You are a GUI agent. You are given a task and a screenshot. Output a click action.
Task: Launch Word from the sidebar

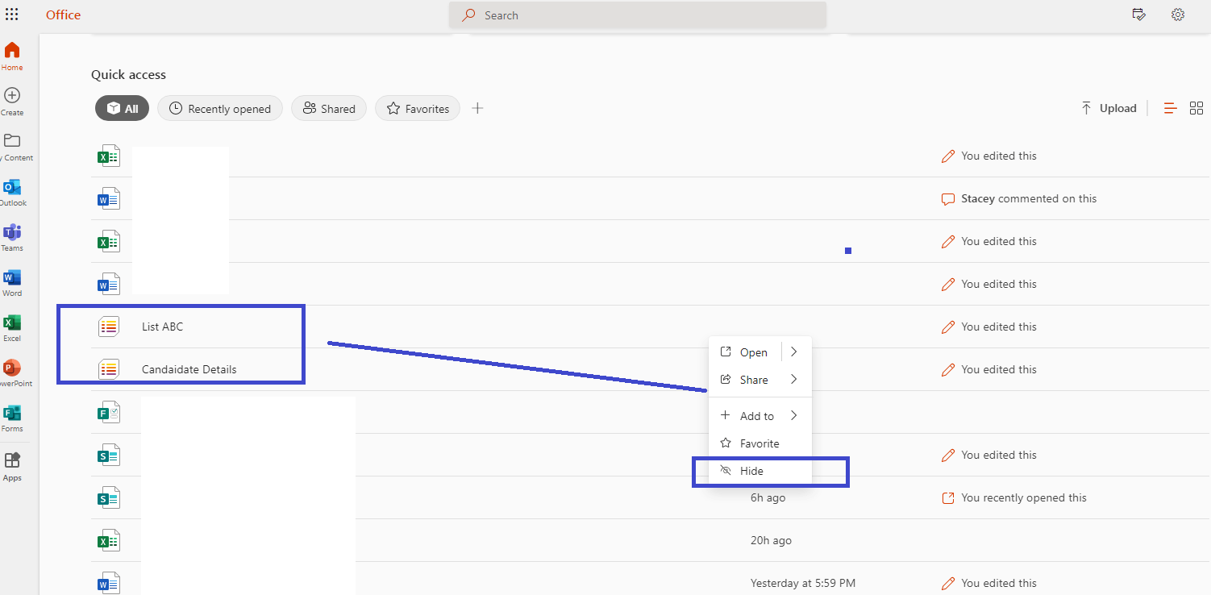click(x=12, y=282)
